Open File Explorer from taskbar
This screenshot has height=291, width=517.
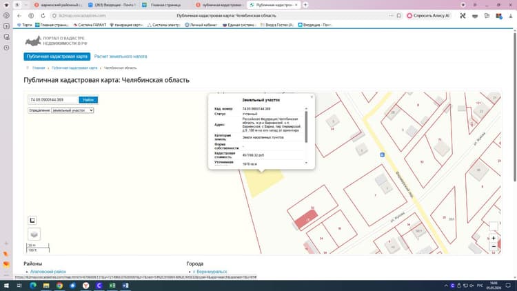click(46, 285)
